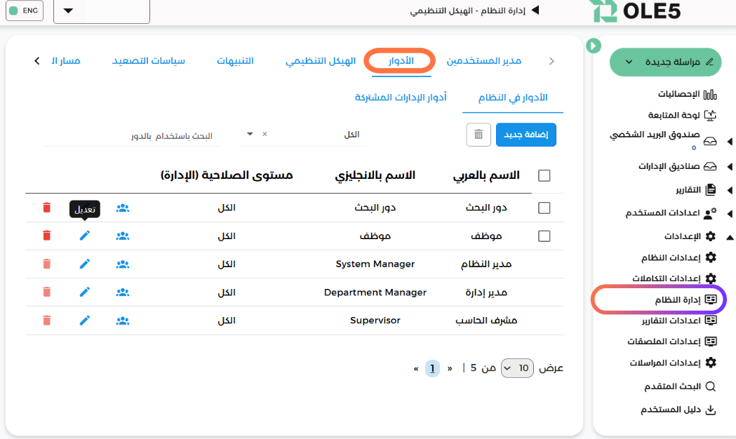Switch language with ENG button

25,11
